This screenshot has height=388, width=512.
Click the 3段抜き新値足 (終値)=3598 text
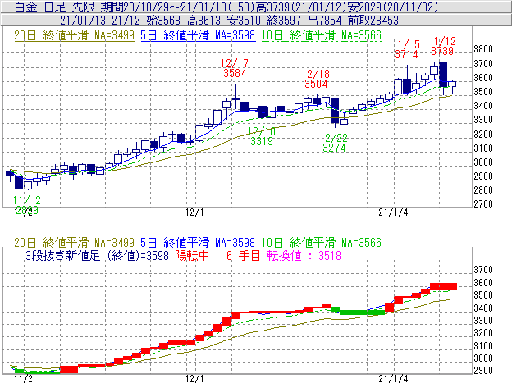coord(97,255)
